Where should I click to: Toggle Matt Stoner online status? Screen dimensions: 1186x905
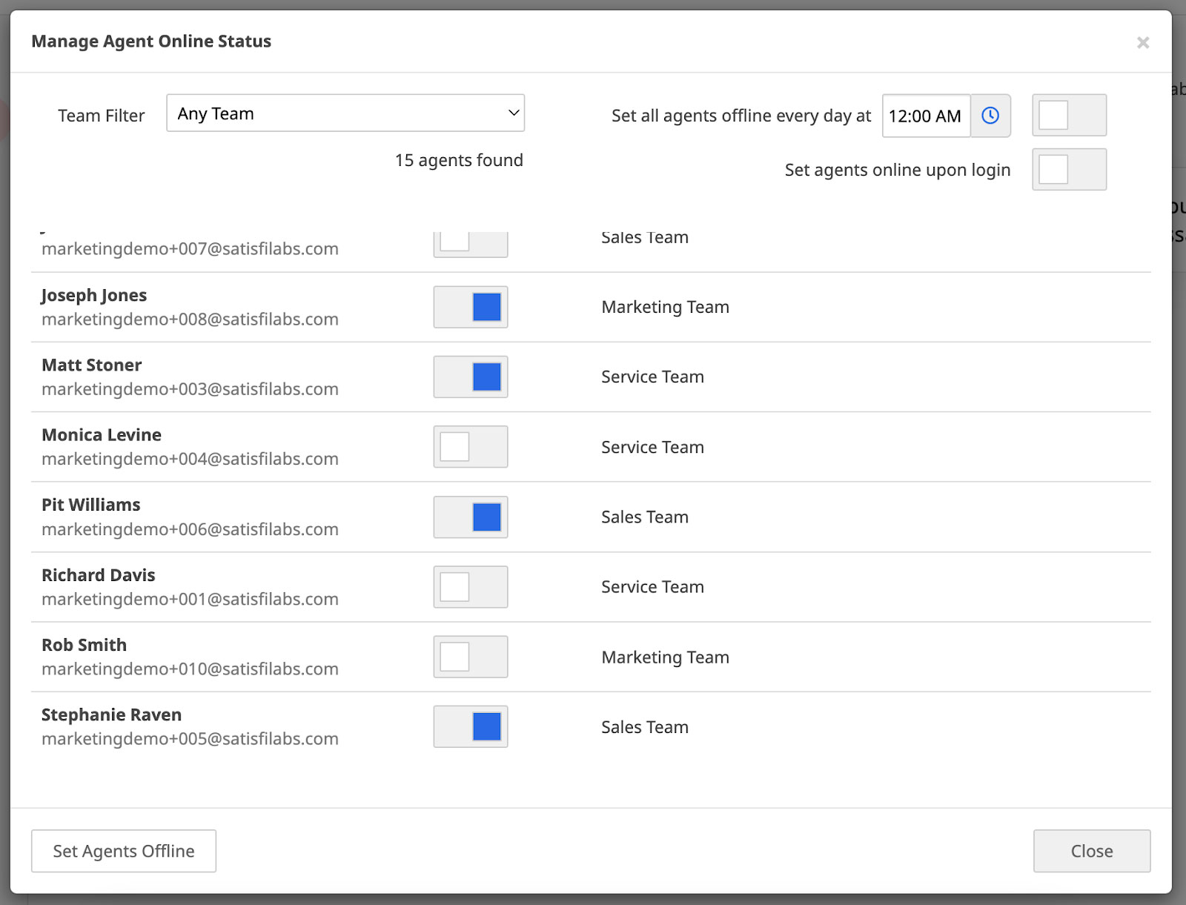click(x=471, y=377)
